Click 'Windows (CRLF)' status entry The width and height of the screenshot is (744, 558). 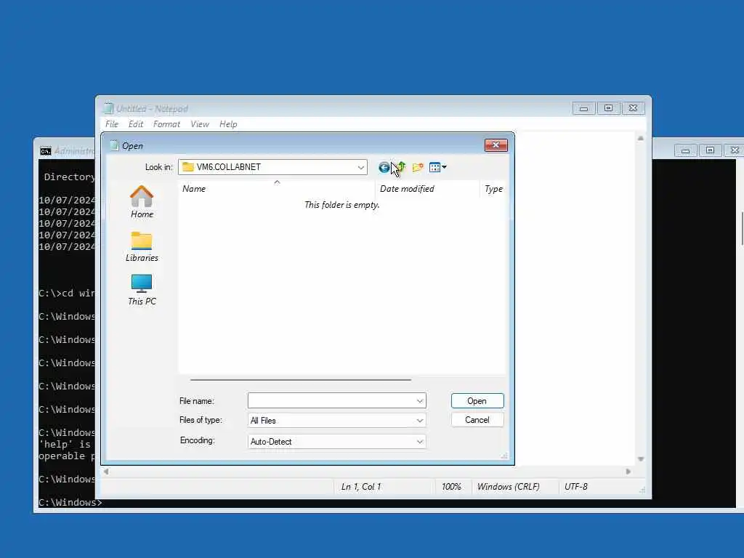pyautogui.click(x=508, y=487)
